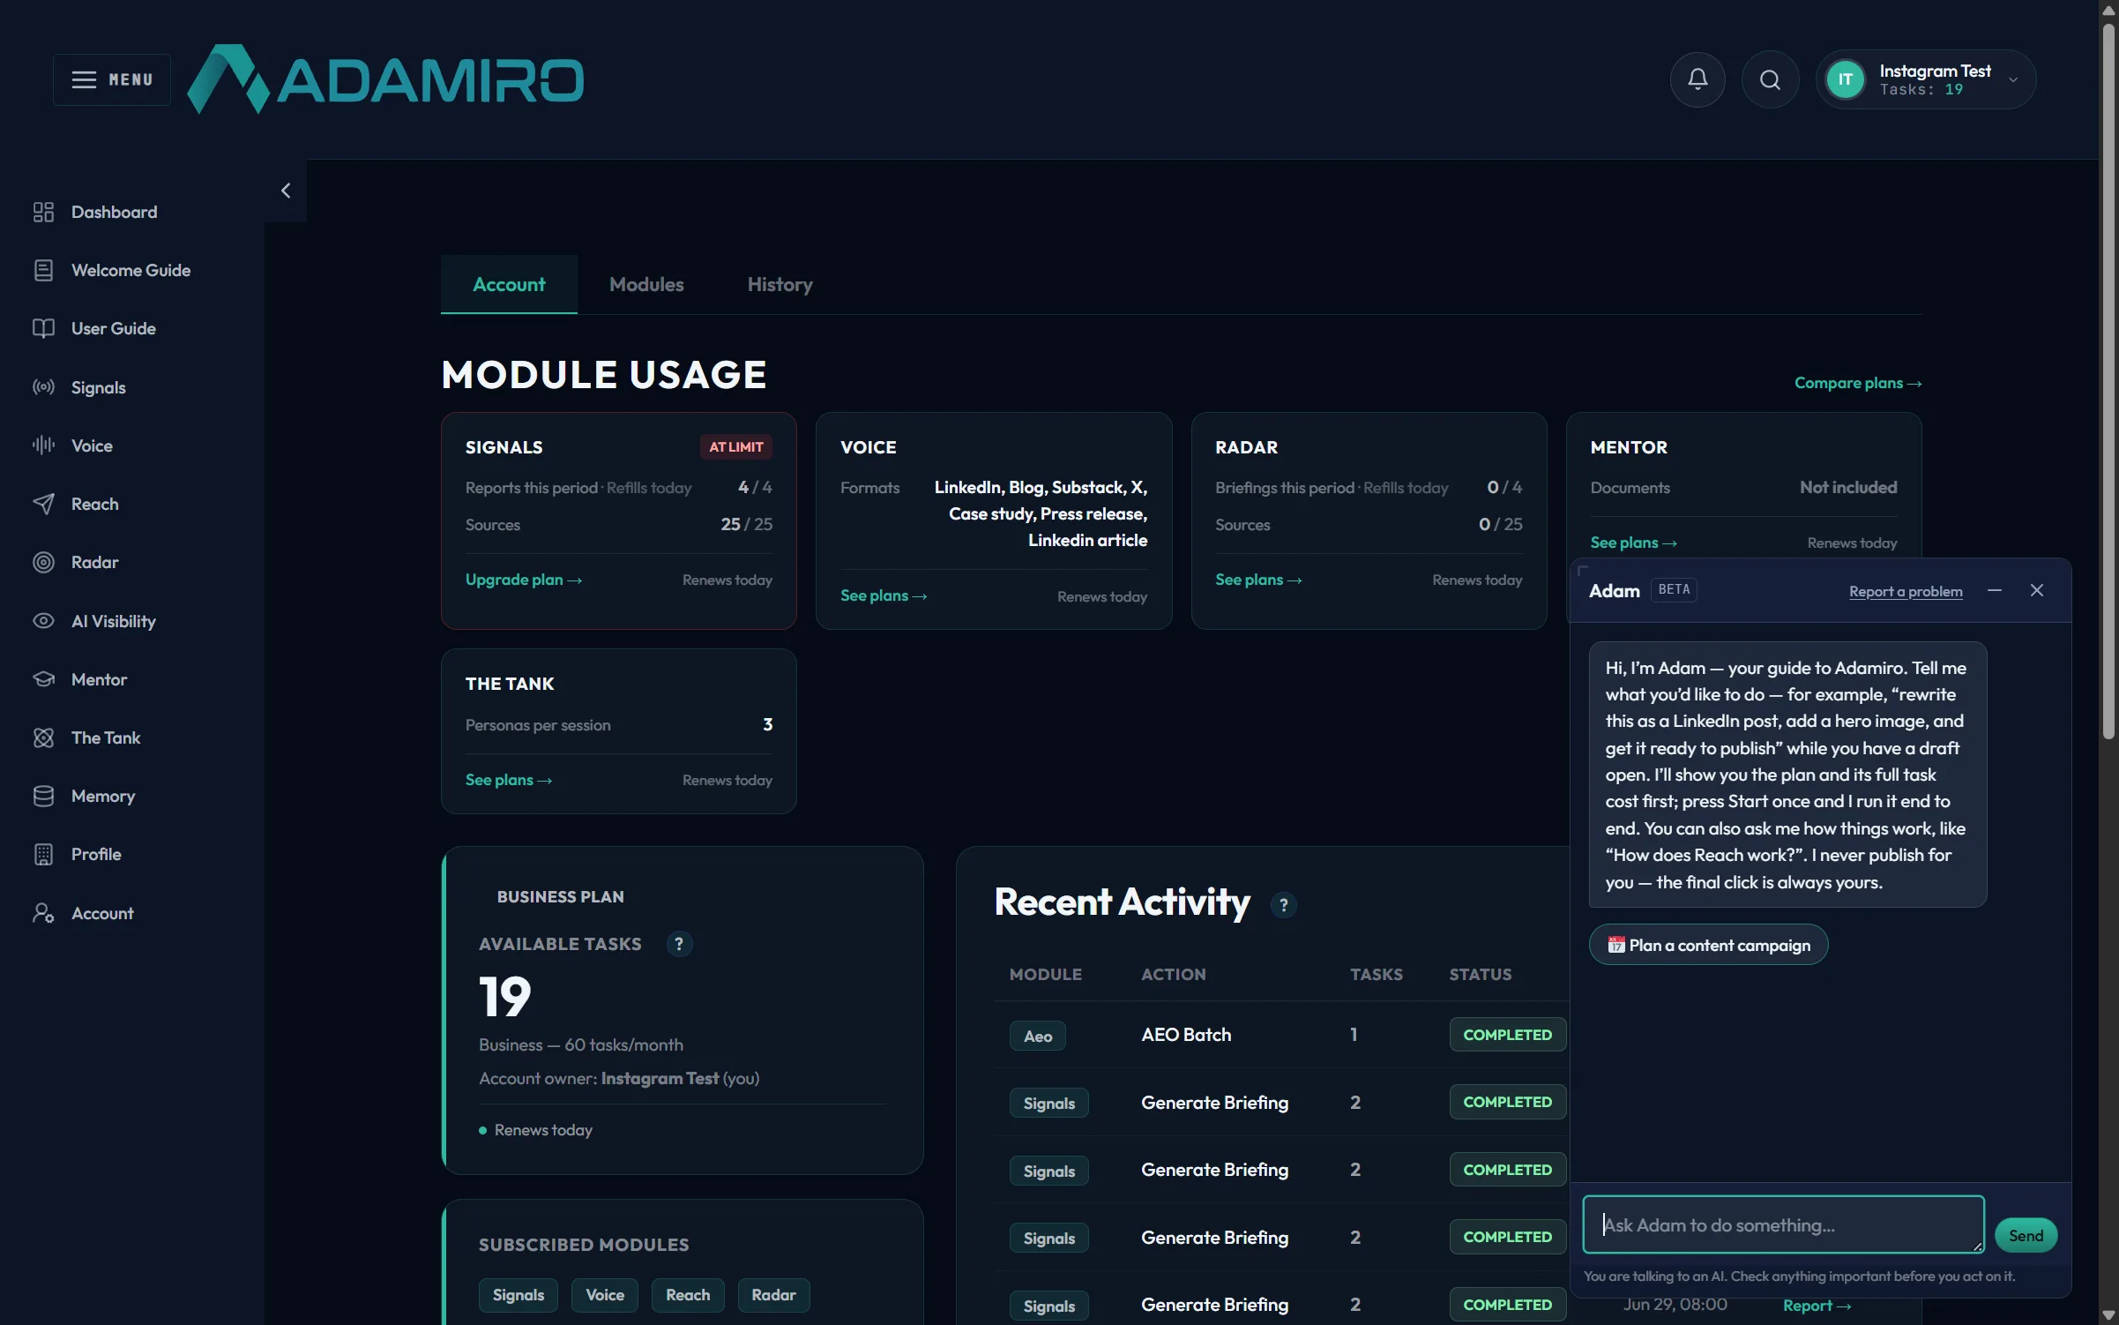Click the Reach subscribed module chip
This screenshot has width=2119, height=1325.
tap(688, 1295)
